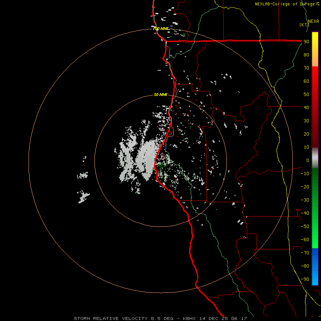Click the blue bottom segment of the color bar

[x=315, y=267]
